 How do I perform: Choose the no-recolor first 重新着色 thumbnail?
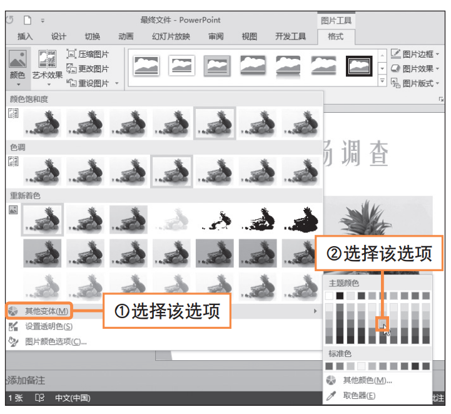click(x=43, y=219)
